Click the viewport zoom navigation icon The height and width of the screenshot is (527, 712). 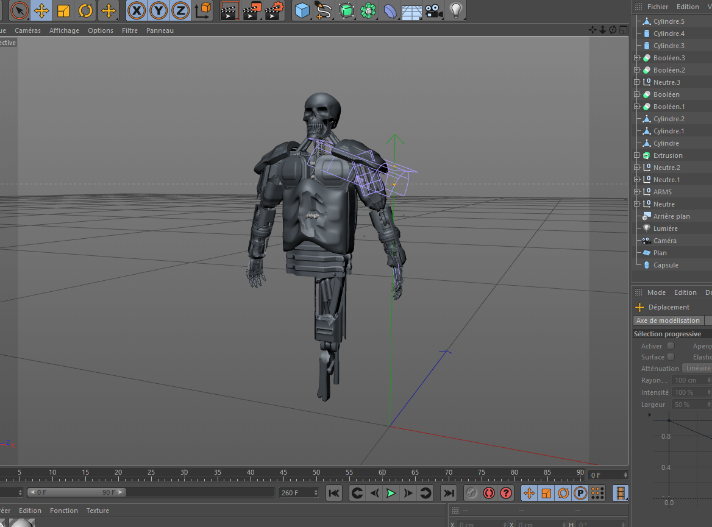[x=602, y=30]
